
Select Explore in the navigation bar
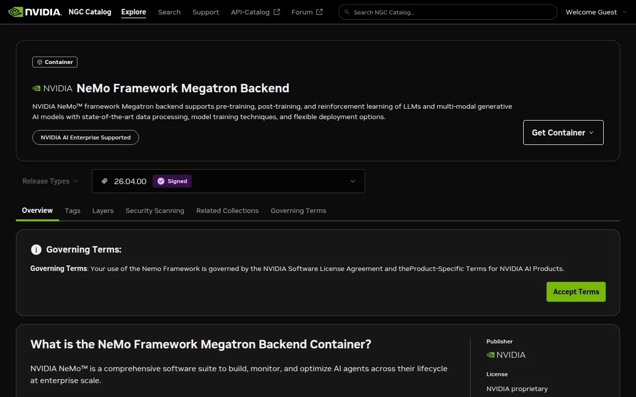point(133,11)
